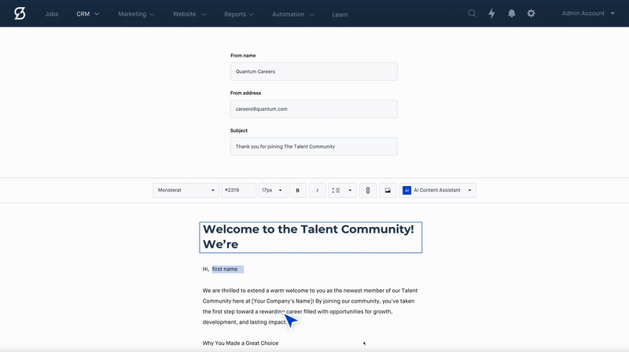
Task: Toggle italic formatting
Action: (318, 190)
